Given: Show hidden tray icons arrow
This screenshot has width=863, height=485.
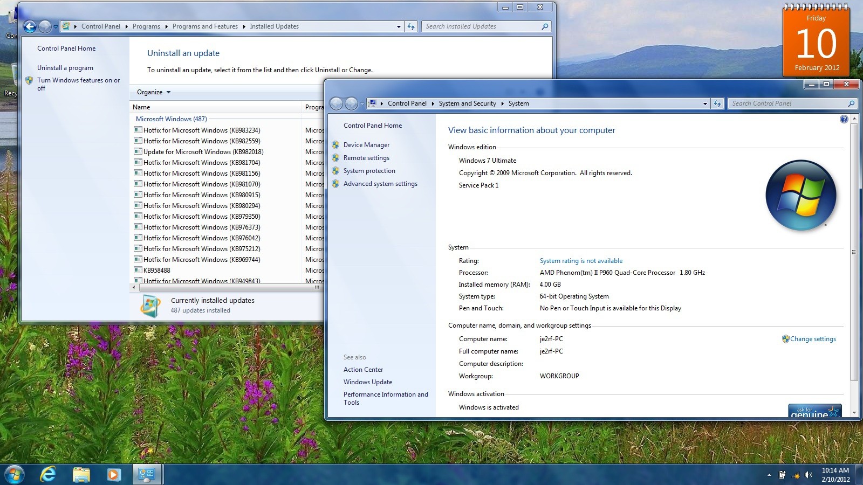Looking at the screenshot, I should pyautogui.click(x=769, y=475).
